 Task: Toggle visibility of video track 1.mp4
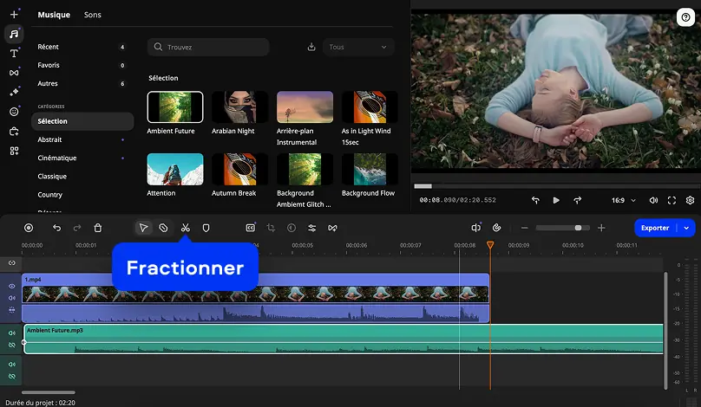click(x=11, y=286)
